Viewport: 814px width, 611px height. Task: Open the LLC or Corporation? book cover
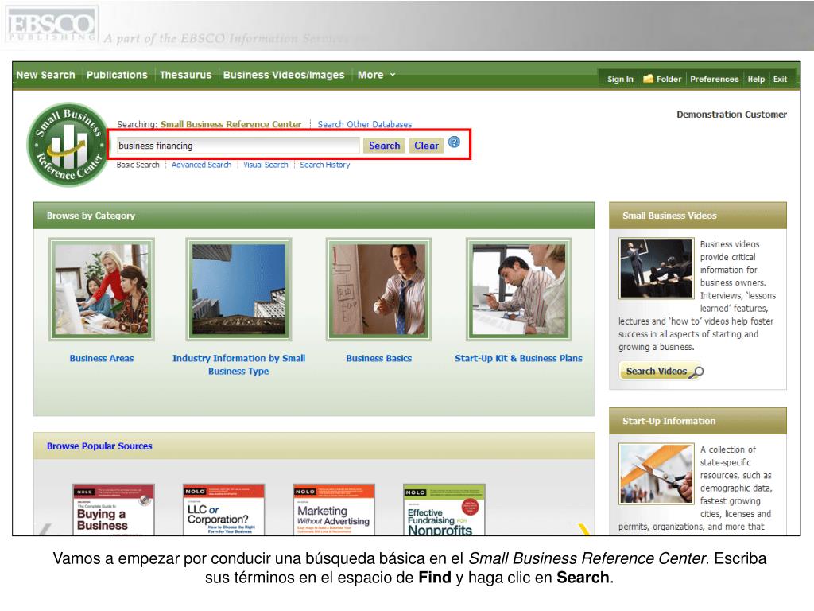223,510
